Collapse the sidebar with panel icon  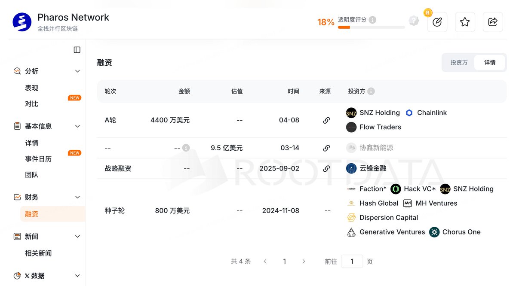coord(77,50)
